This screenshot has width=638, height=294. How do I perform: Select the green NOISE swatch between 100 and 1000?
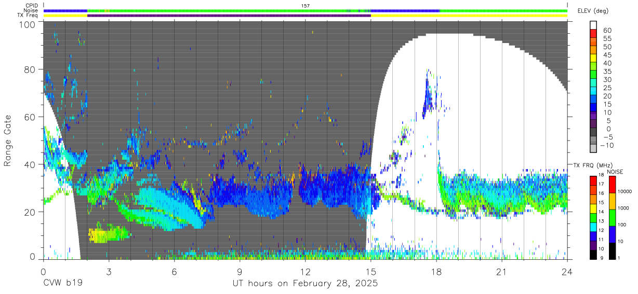(x=612, y=217)
